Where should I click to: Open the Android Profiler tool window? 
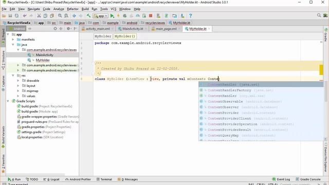(x=78, y=179)
